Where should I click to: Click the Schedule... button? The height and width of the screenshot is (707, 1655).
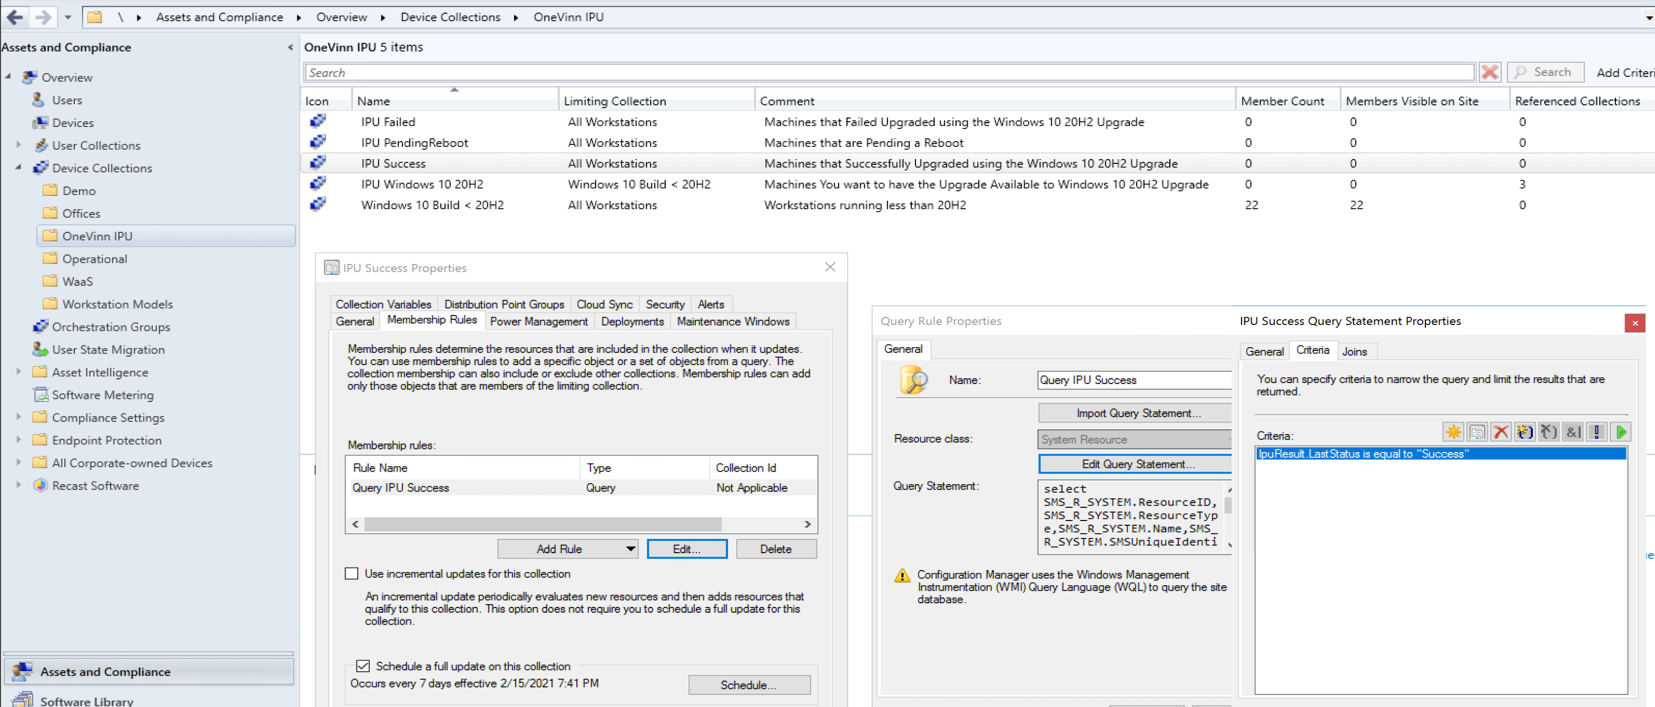748,684
